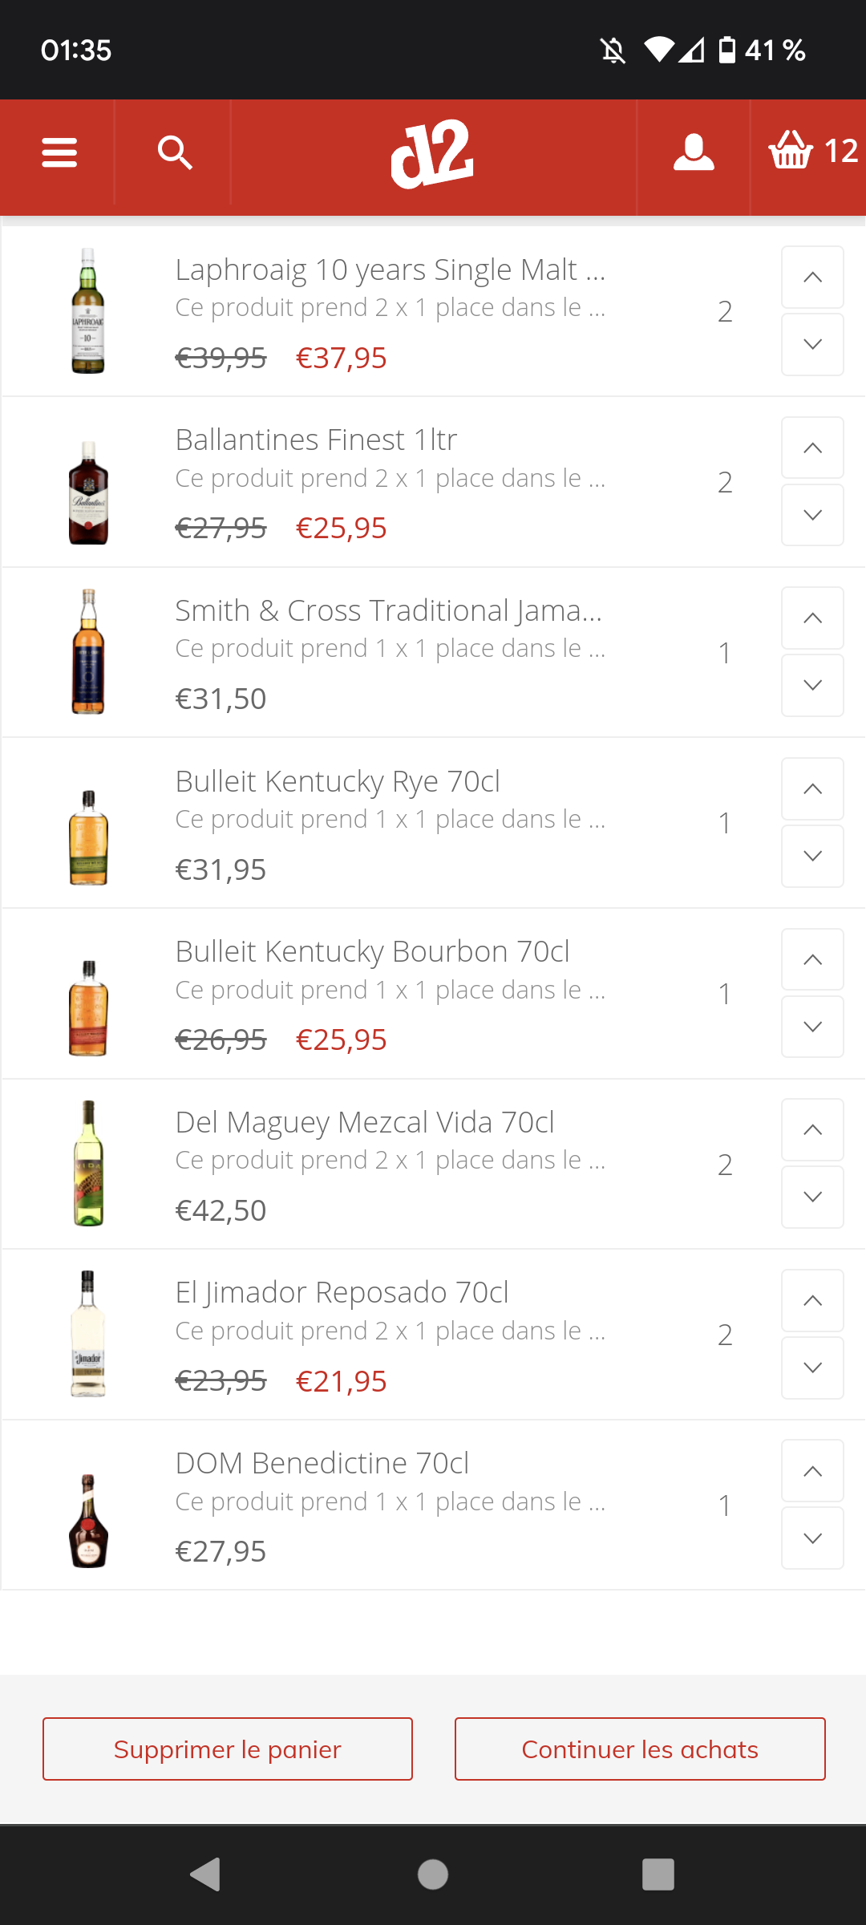
Task: Increase Smith & Cross quantity
Action: 812,618
